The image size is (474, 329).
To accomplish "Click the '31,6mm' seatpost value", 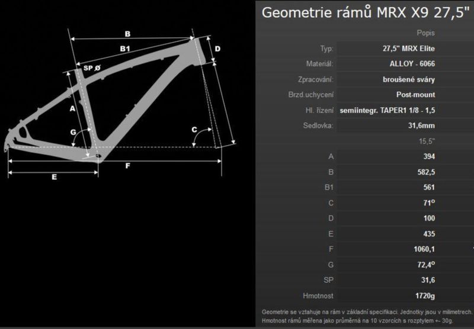I will coord(421,125).
